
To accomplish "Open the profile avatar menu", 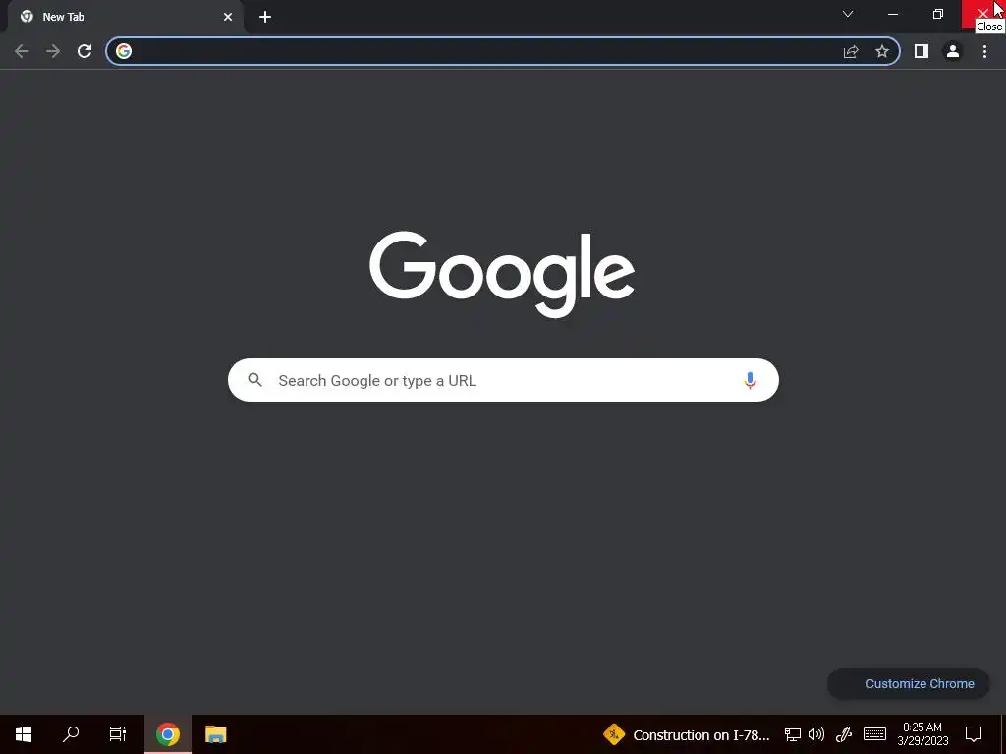I will tap(953, 51).
